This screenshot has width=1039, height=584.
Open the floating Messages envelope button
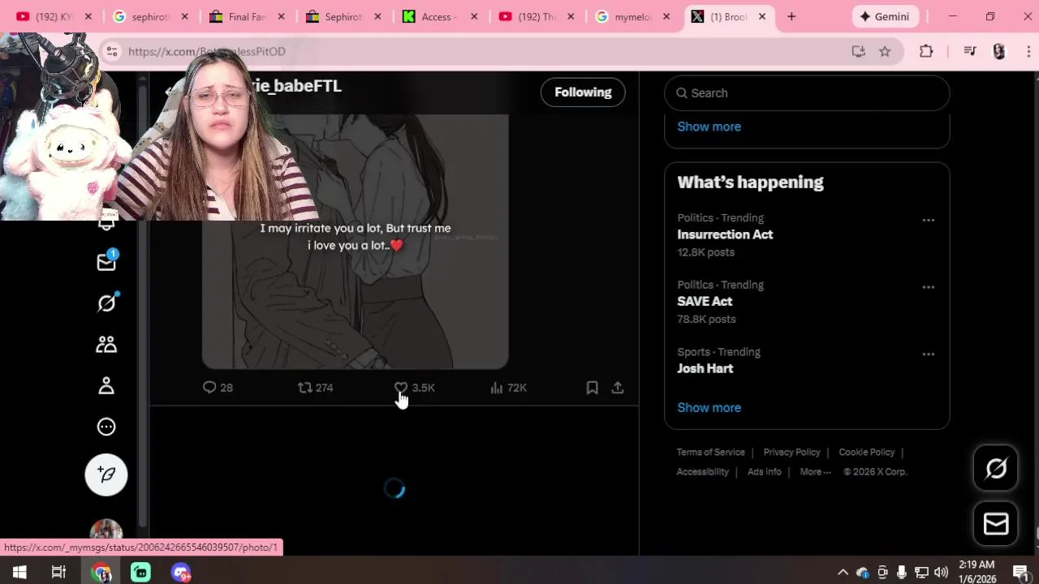coord(996,524)
